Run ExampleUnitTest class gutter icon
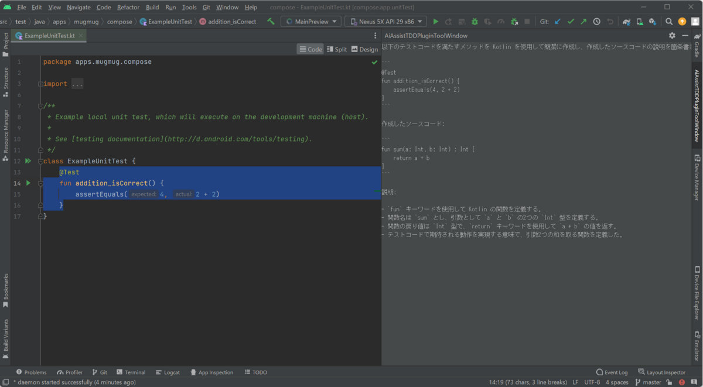The image size is (703, 387). point(28,161)
